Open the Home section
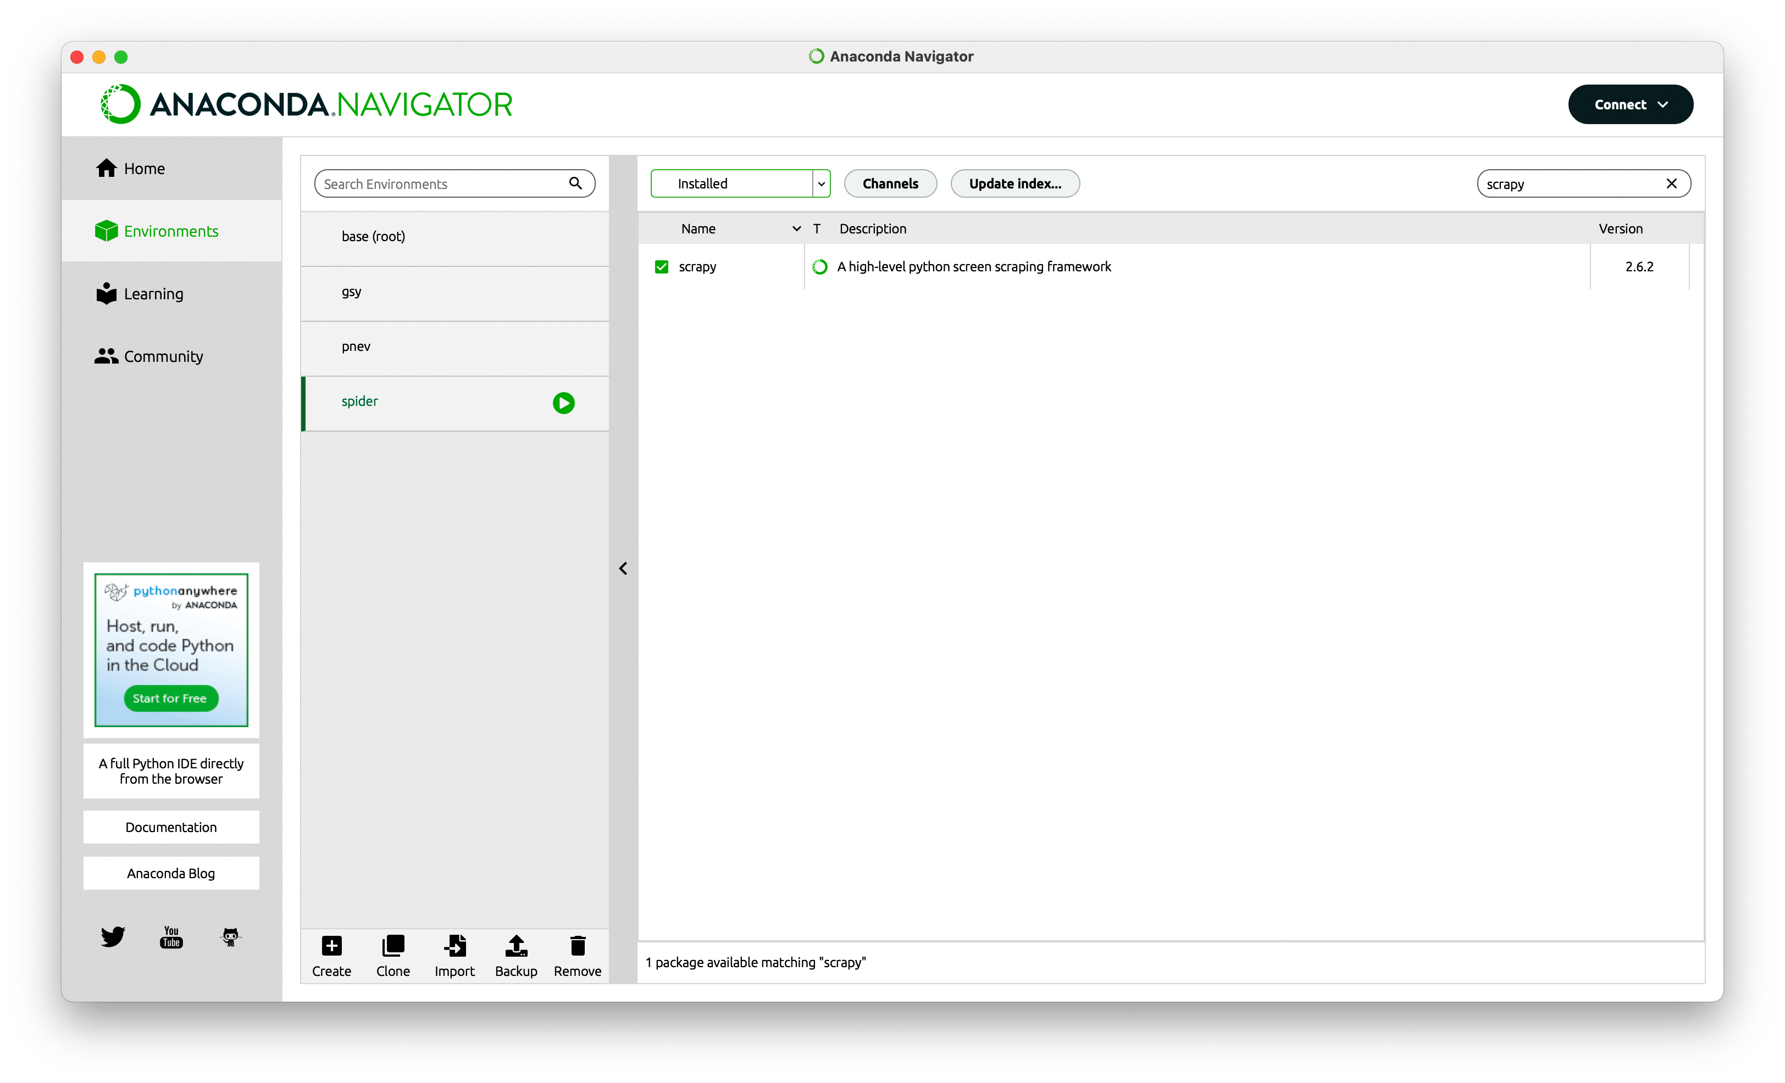The image size is (1785, 1083). [x=171, y=168]
